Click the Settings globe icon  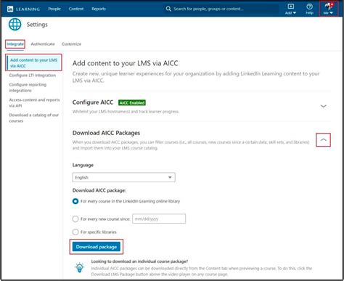(x=15, y=25)
